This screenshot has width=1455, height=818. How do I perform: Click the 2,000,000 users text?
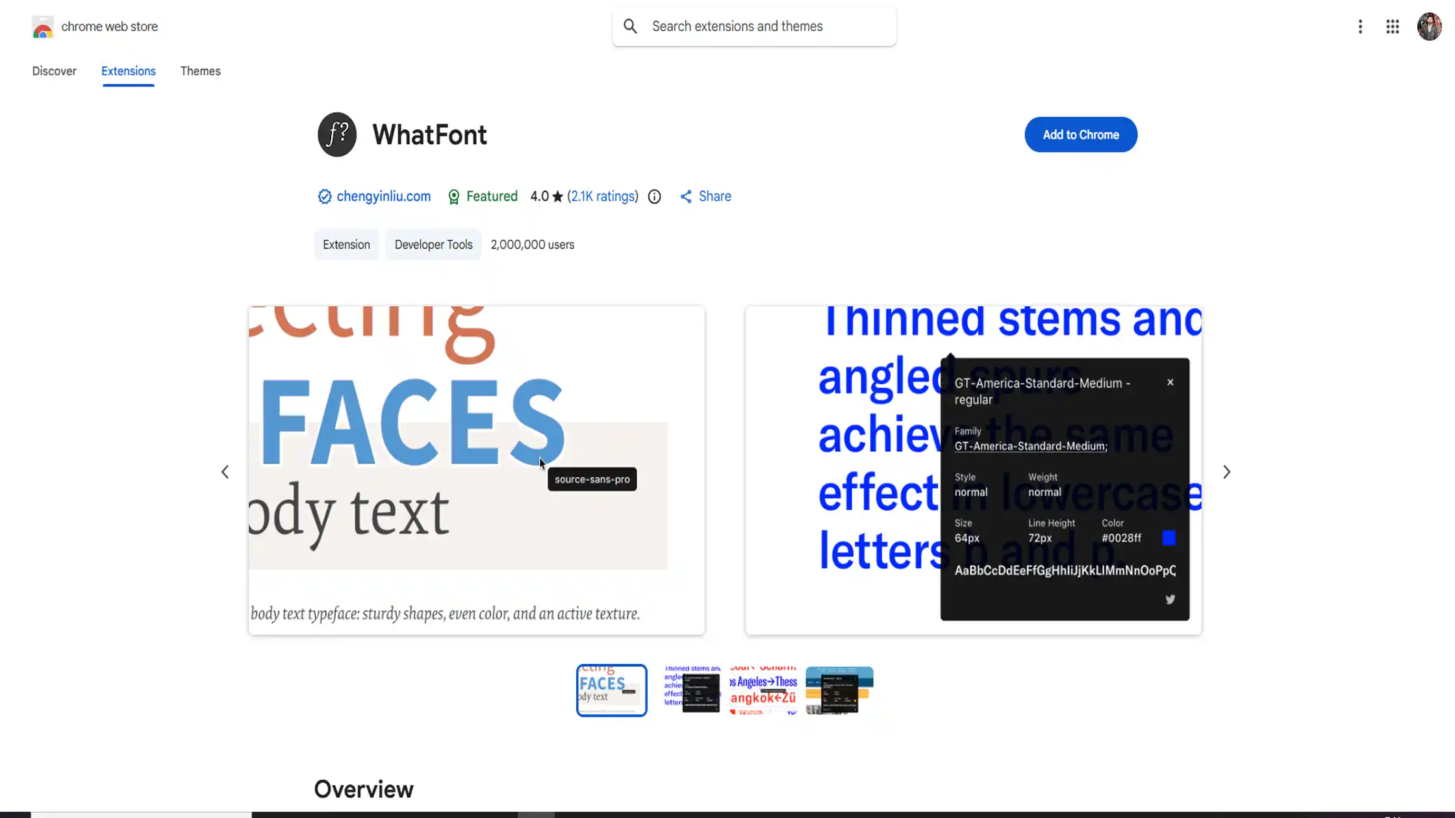click(532, 245)
